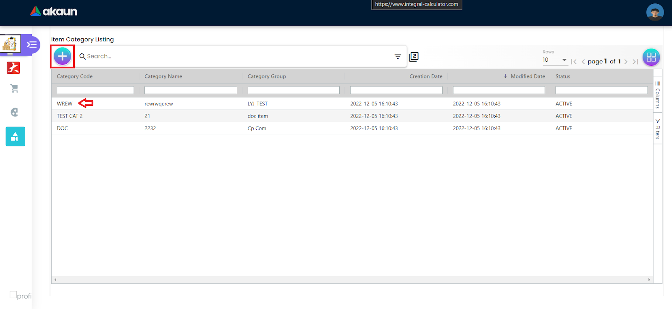Open the Rows per page dropdown
672x309 pixels.
(555, 60)
